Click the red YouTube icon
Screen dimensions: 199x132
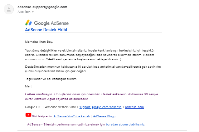[28, 115]
